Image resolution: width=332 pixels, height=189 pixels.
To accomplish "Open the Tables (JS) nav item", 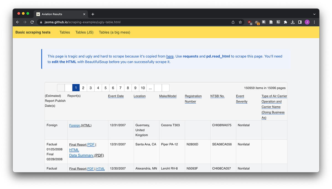I will pyautogui.click(x=84, y=32).
